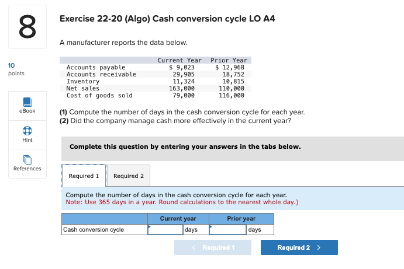Click the question number 8 box
Image resolution: width=404 pixels, height=269 pixels.
pos(27,27)
